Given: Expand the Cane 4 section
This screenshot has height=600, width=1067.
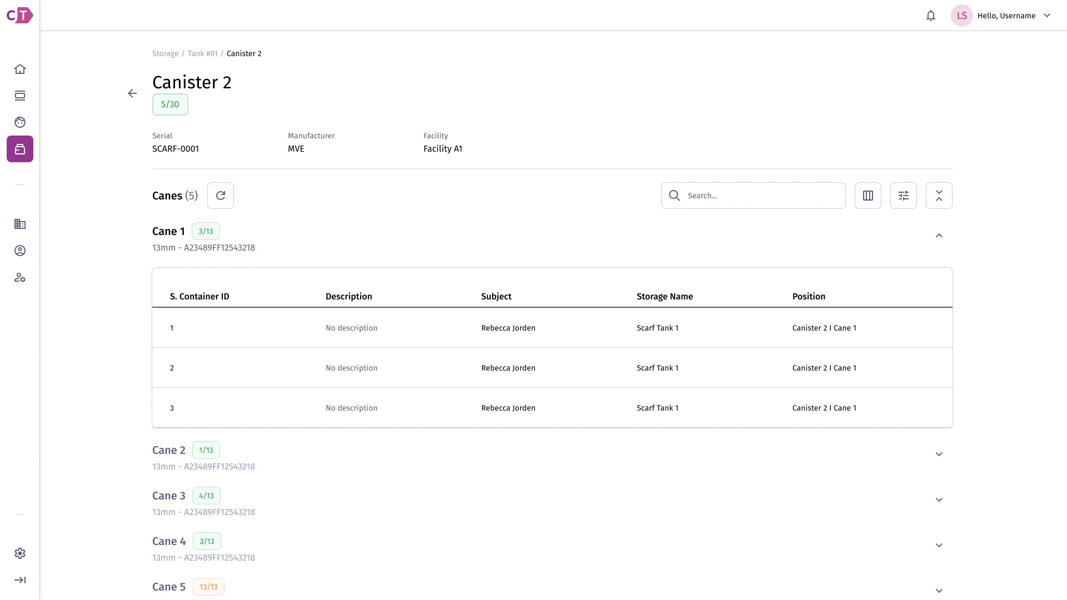Looking at the screenshot, I should pos(939,546).
